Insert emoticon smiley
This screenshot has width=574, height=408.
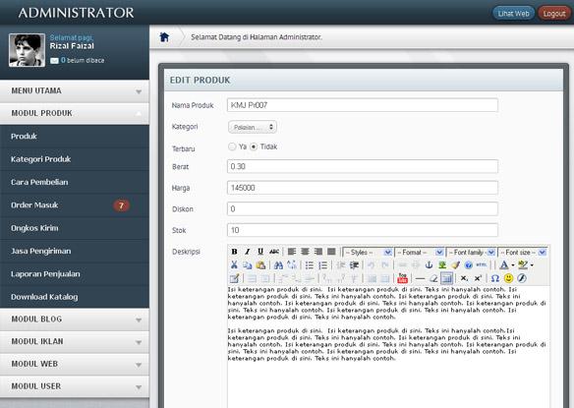[x=508, y=278]
